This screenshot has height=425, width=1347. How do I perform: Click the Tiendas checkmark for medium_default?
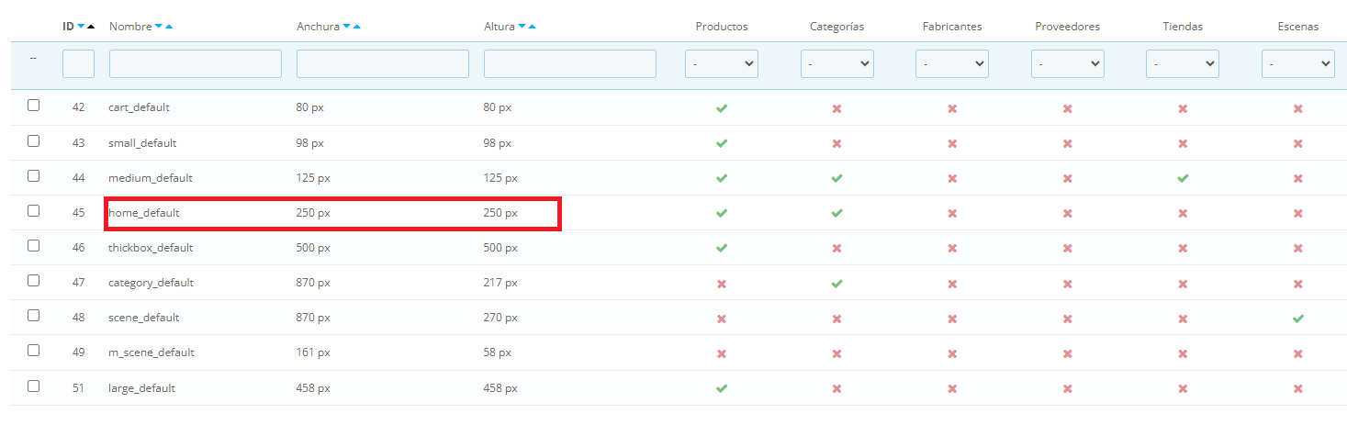[1183, 178]
